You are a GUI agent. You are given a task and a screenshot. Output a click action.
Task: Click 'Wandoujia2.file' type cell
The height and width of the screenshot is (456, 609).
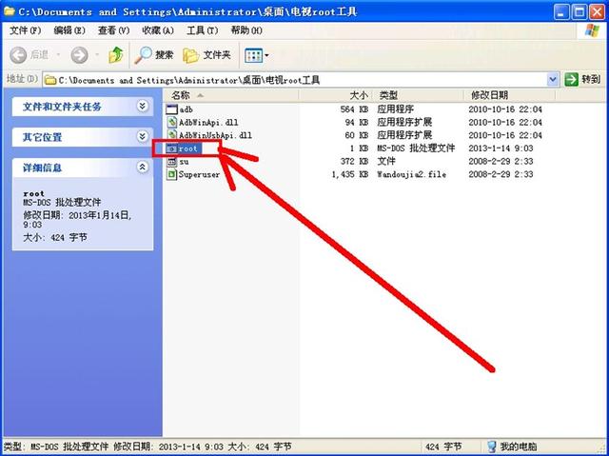coord(412,174)
